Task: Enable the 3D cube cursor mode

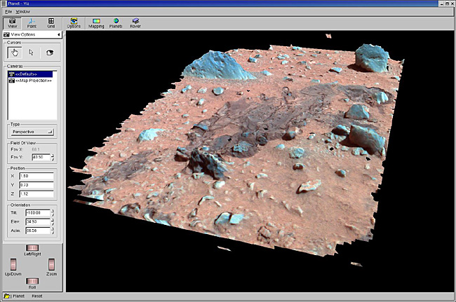Action: coord(49,53)
